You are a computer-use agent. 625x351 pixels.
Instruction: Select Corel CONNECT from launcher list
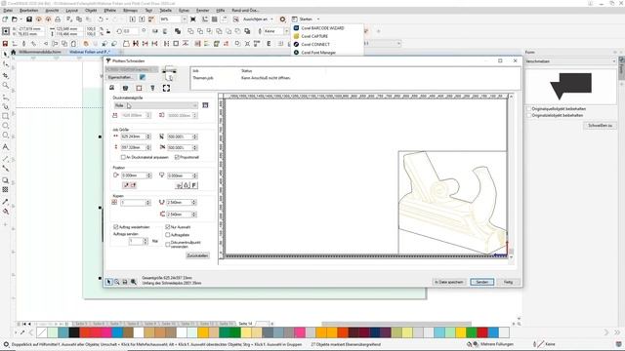(x=315, y=44)
